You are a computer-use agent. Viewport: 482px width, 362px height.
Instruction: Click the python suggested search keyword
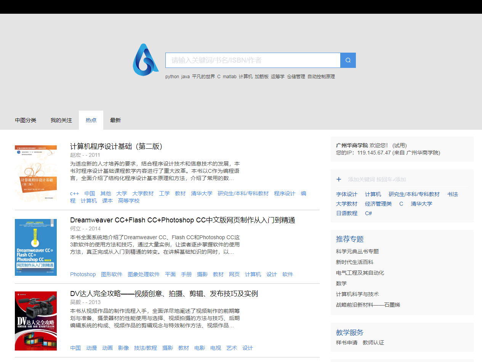(172, 77)
